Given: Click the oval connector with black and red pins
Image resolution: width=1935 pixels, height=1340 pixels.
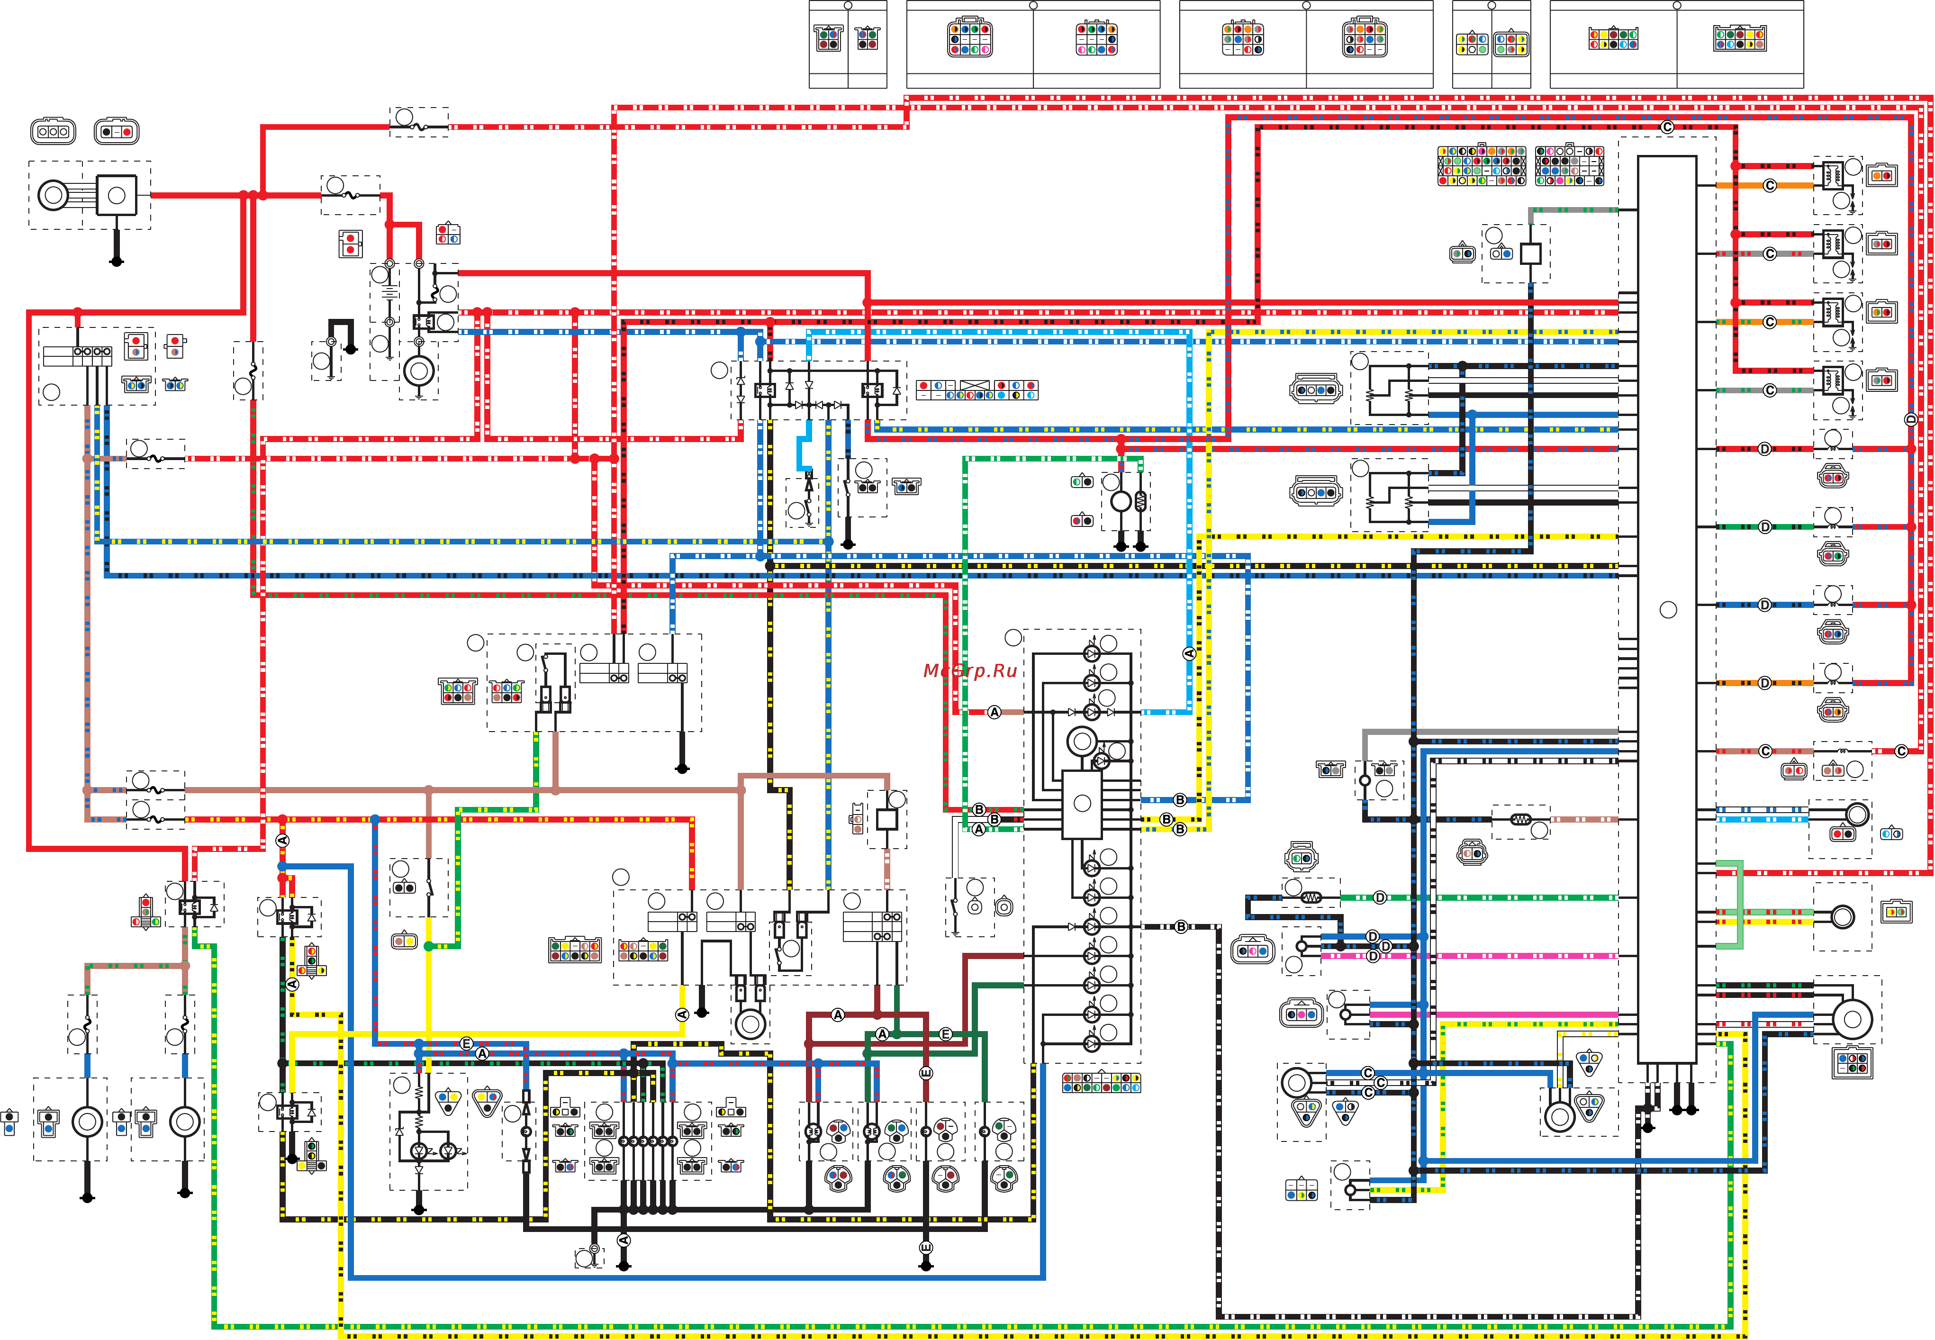Looking at the screenshot, I should pos(117,131).
